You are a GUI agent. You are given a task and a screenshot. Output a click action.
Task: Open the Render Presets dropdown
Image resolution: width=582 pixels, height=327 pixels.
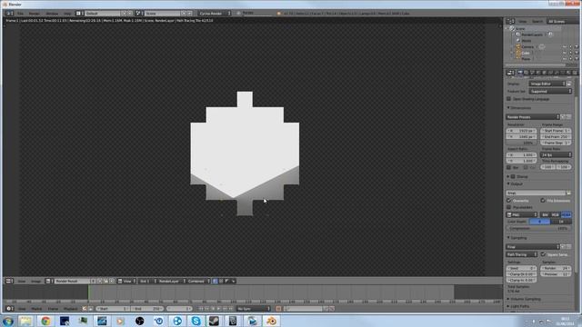[533, 117]
